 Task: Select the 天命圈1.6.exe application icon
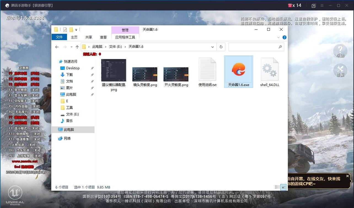coord(238,70)
